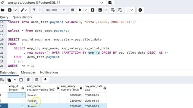Click the connection status icon

(x=2, y=2)
